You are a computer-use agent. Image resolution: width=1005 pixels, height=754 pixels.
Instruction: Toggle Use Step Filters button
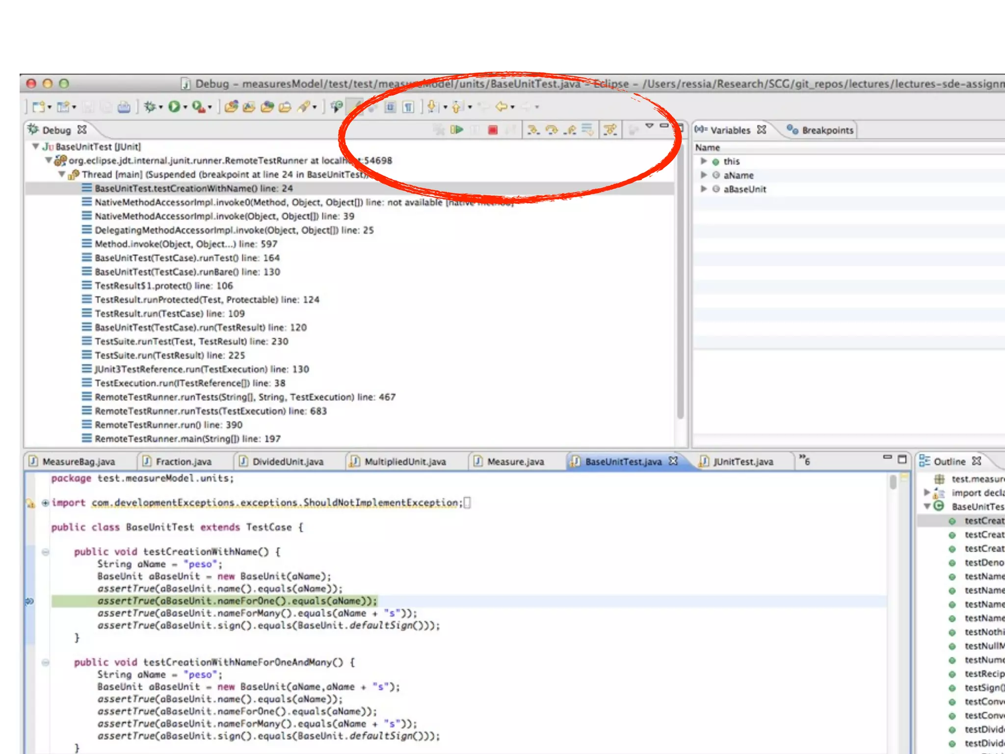point(610,130)
